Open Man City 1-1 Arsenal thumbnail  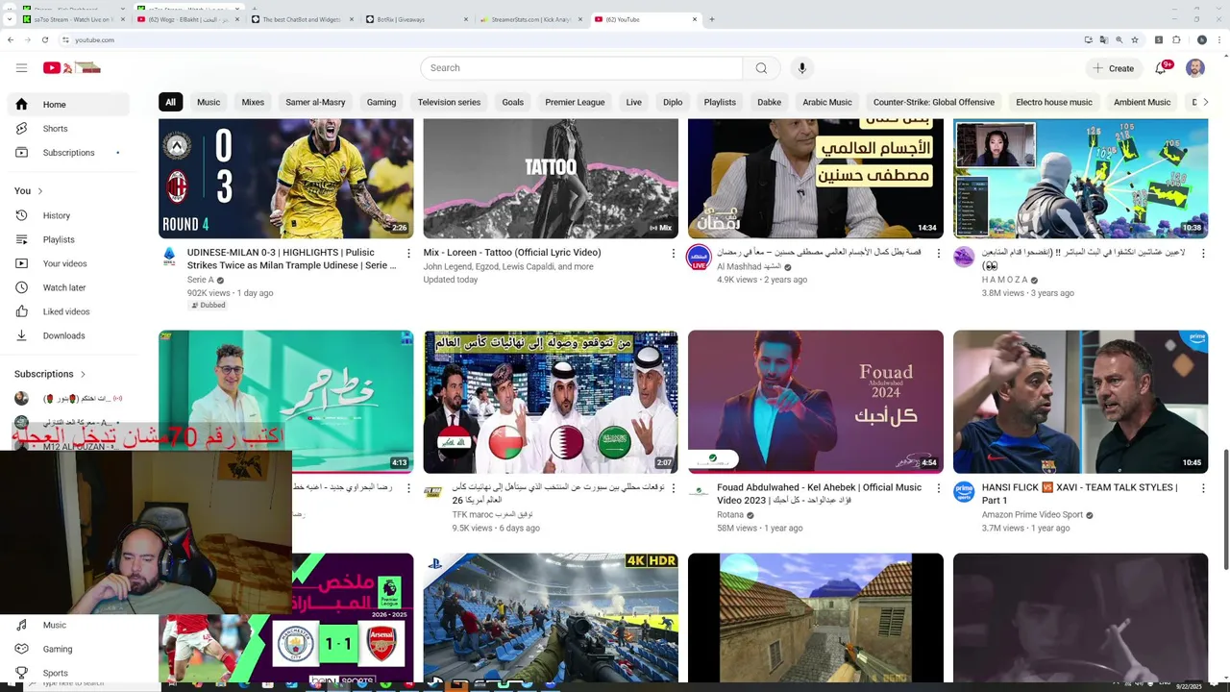click(x=286, y=617)
